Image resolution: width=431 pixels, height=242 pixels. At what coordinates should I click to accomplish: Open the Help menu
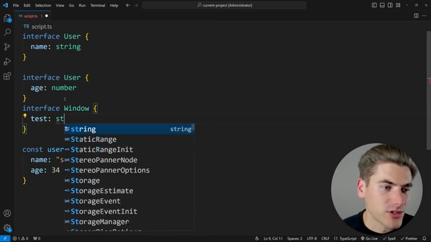(x=114, y=5)
